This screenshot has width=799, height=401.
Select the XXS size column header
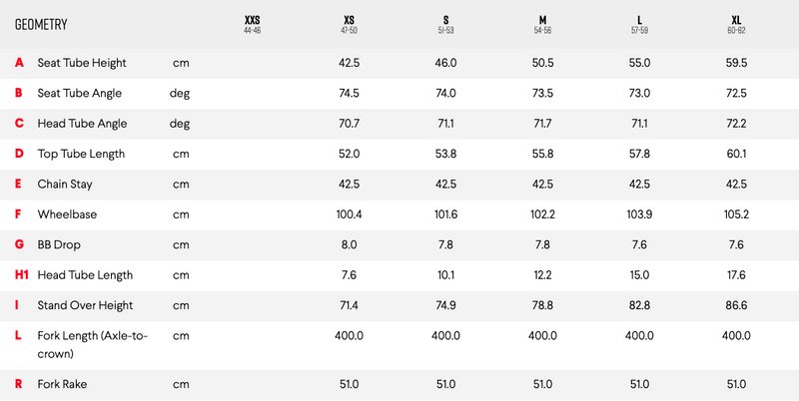tap(253, 24)
